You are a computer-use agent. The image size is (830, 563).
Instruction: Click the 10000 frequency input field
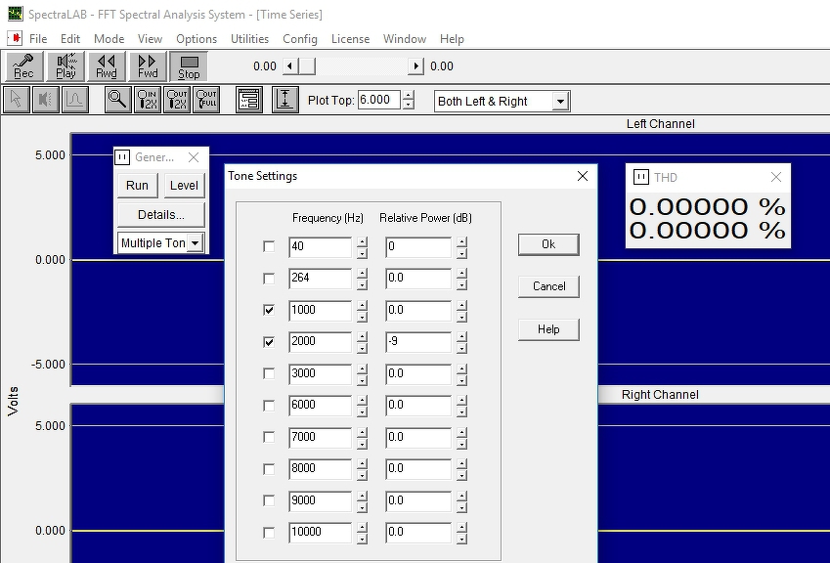click(x=320, y=533)
